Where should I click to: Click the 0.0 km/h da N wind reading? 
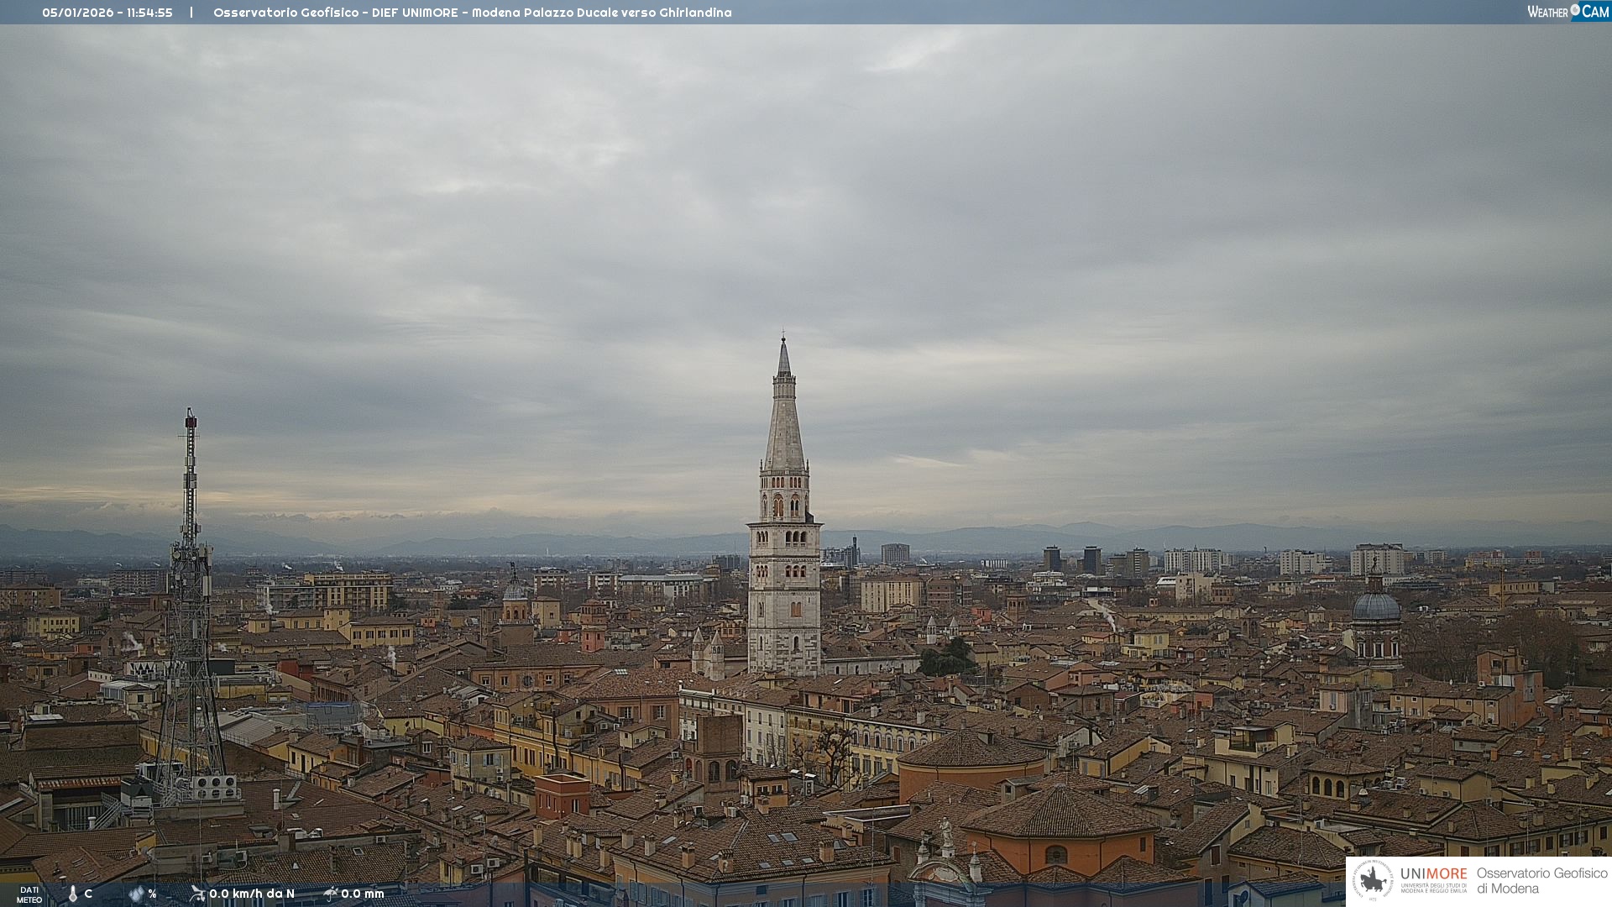pos(252,894)
